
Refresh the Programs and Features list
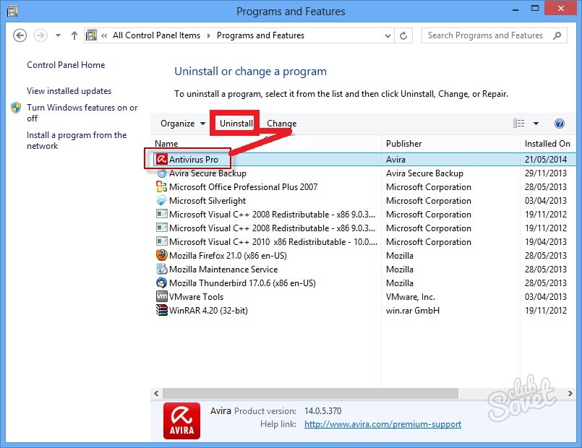pyautogui.click(x=405, y=35)
